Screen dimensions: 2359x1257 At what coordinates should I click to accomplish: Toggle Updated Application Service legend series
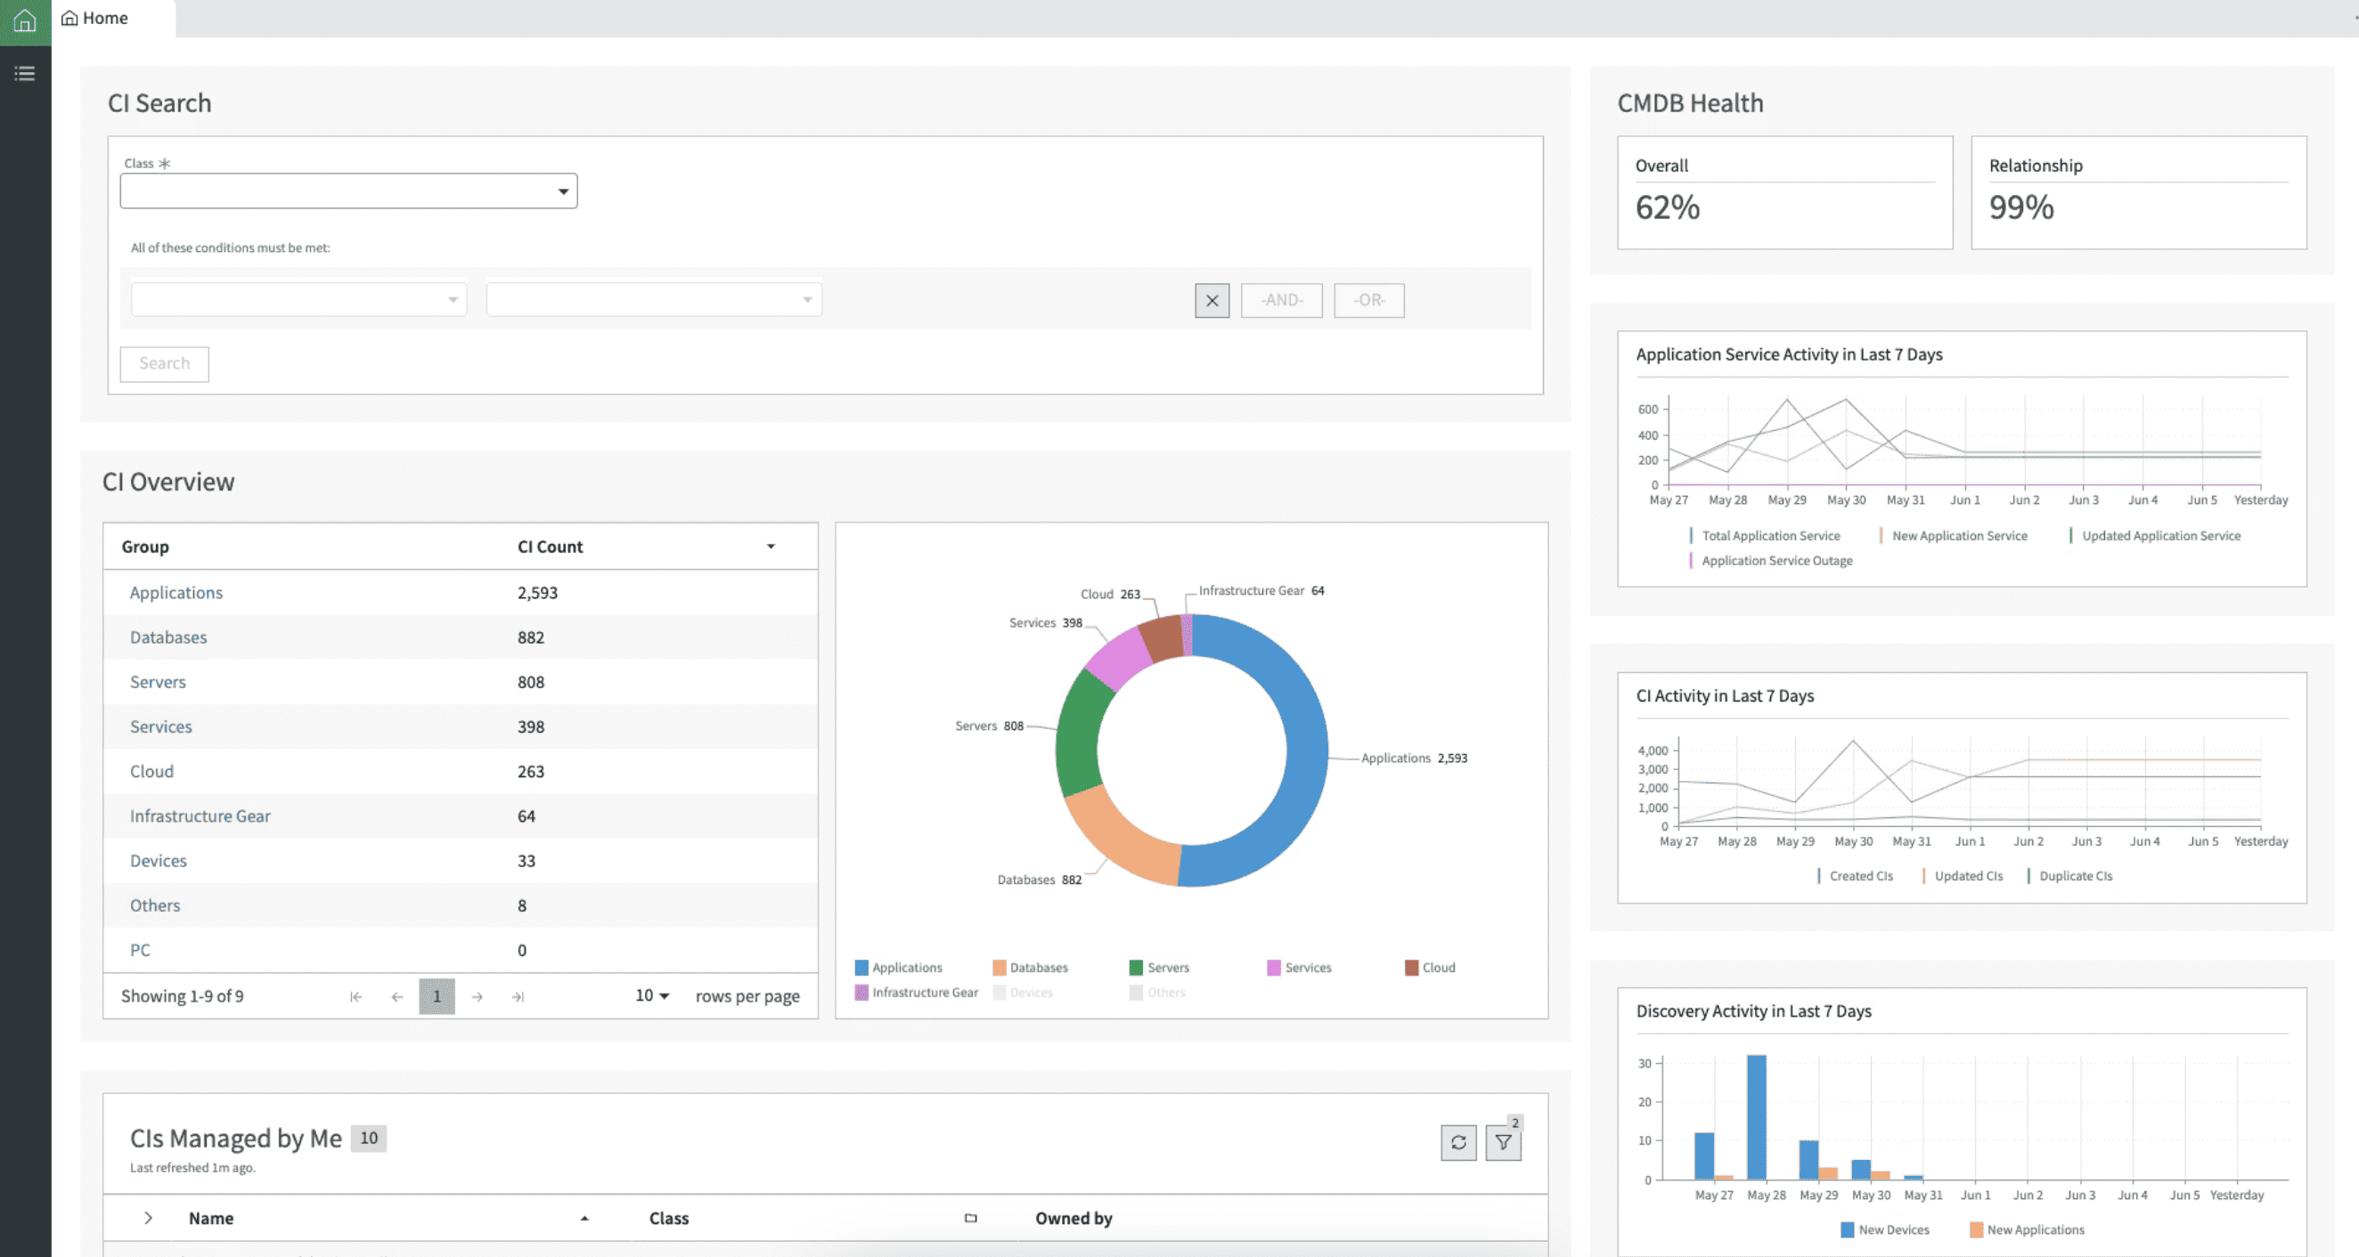[2154, 535]
